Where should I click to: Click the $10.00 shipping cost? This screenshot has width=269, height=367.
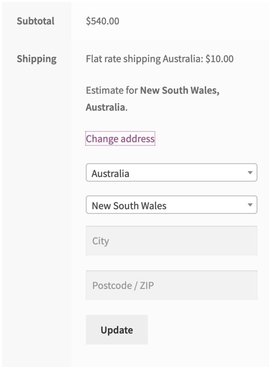(x=219, y=59)
